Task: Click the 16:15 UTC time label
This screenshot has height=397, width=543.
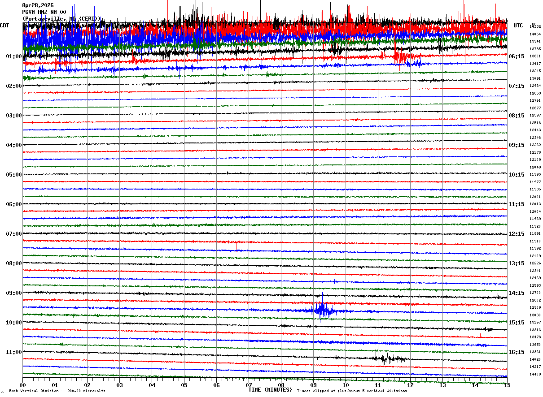Action: coord(517,352)
